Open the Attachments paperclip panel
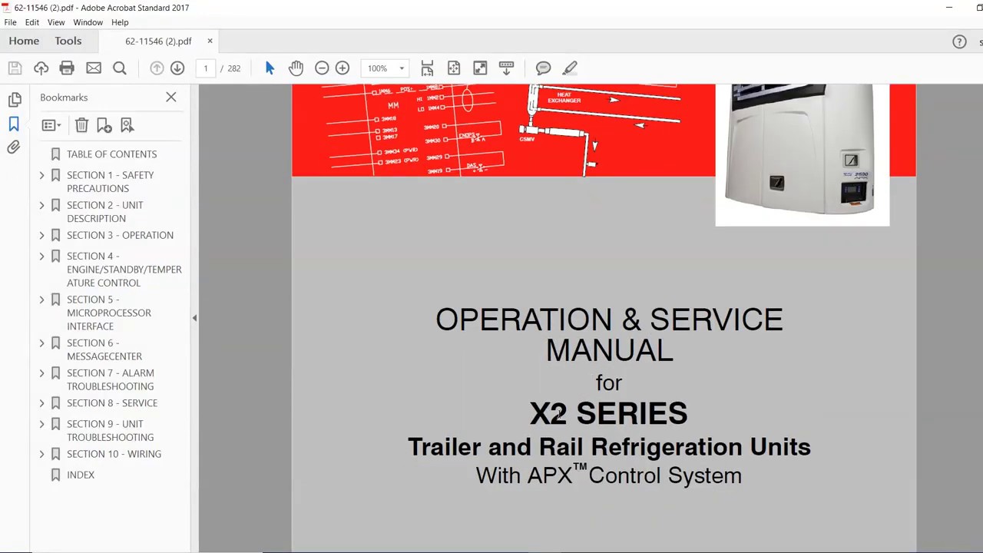Viewport: 983px width, 553px height. tap(14, 147)
